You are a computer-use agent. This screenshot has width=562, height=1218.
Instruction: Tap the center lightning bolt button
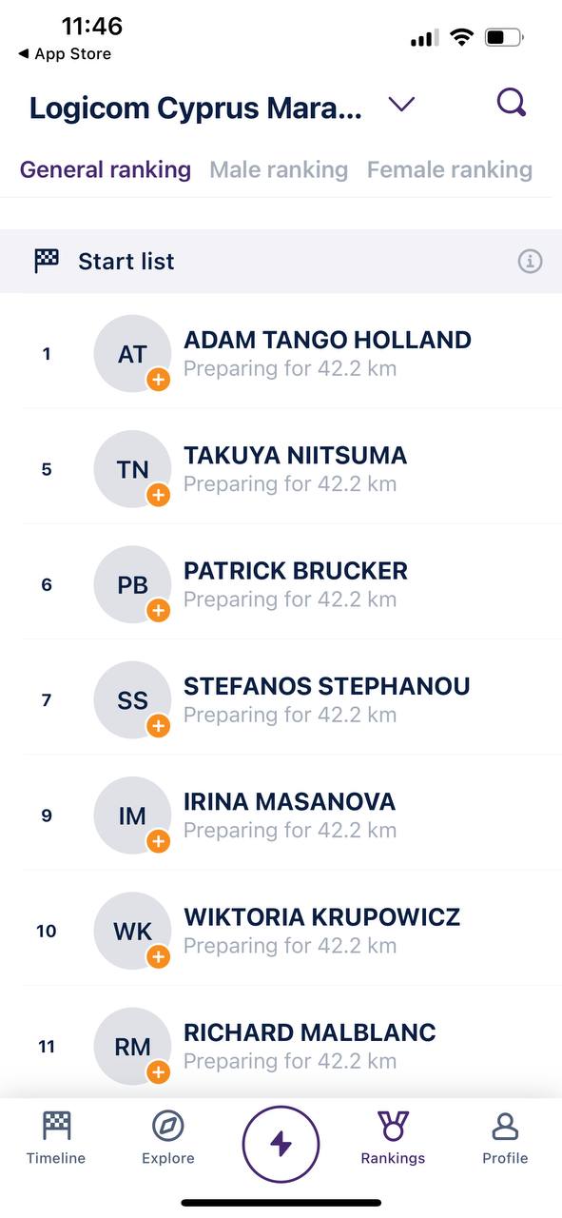[x=281, y=1144]
